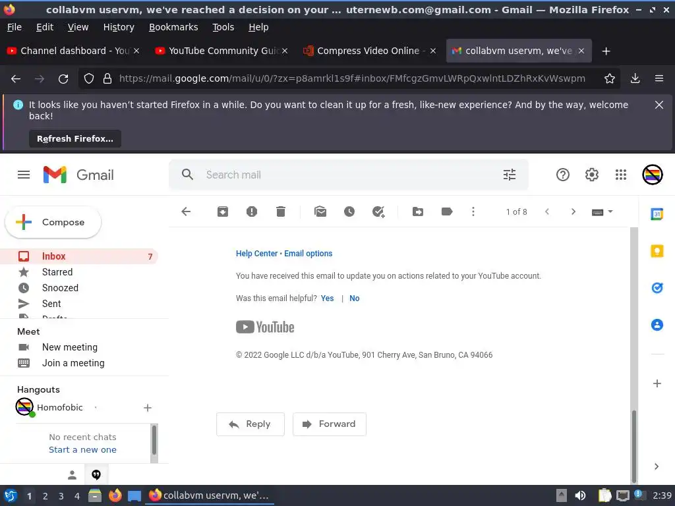
Task: Open Google Tasks side panel
Action: pos(657,287)
